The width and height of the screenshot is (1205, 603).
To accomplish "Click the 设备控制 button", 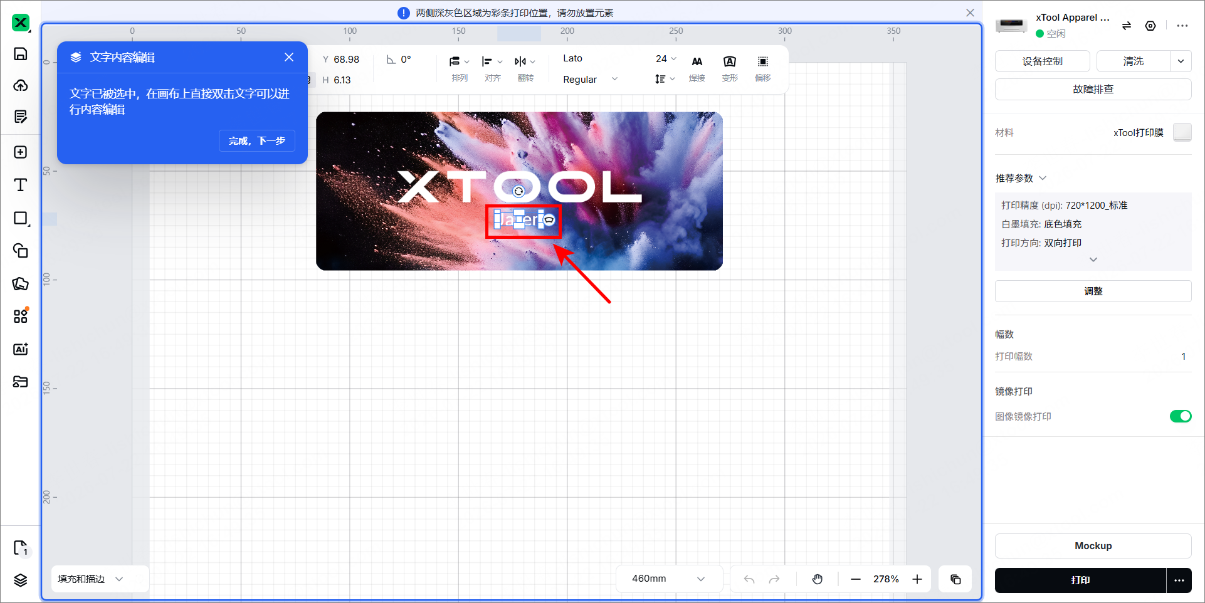I will pos(1043,61).
